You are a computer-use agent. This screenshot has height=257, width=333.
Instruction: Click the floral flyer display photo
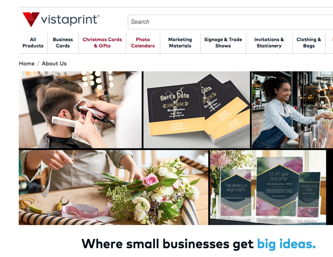(x=268, y=188)
